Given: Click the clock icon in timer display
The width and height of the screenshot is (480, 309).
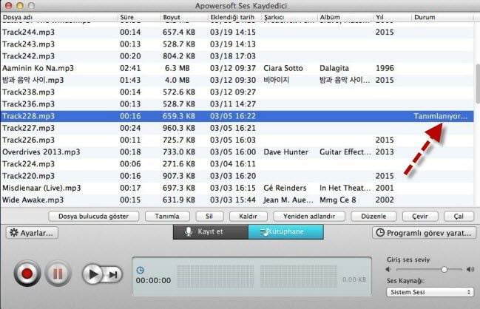Looking at the screenshot, I should click(x=140, y=270).
